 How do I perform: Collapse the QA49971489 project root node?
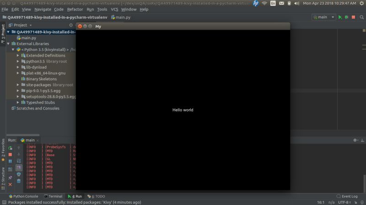point(8,32)
